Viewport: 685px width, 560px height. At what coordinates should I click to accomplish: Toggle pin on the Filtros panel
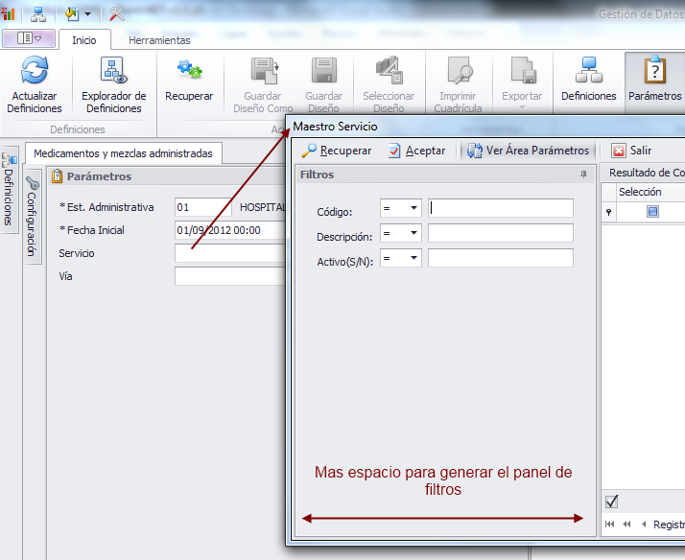583,175
